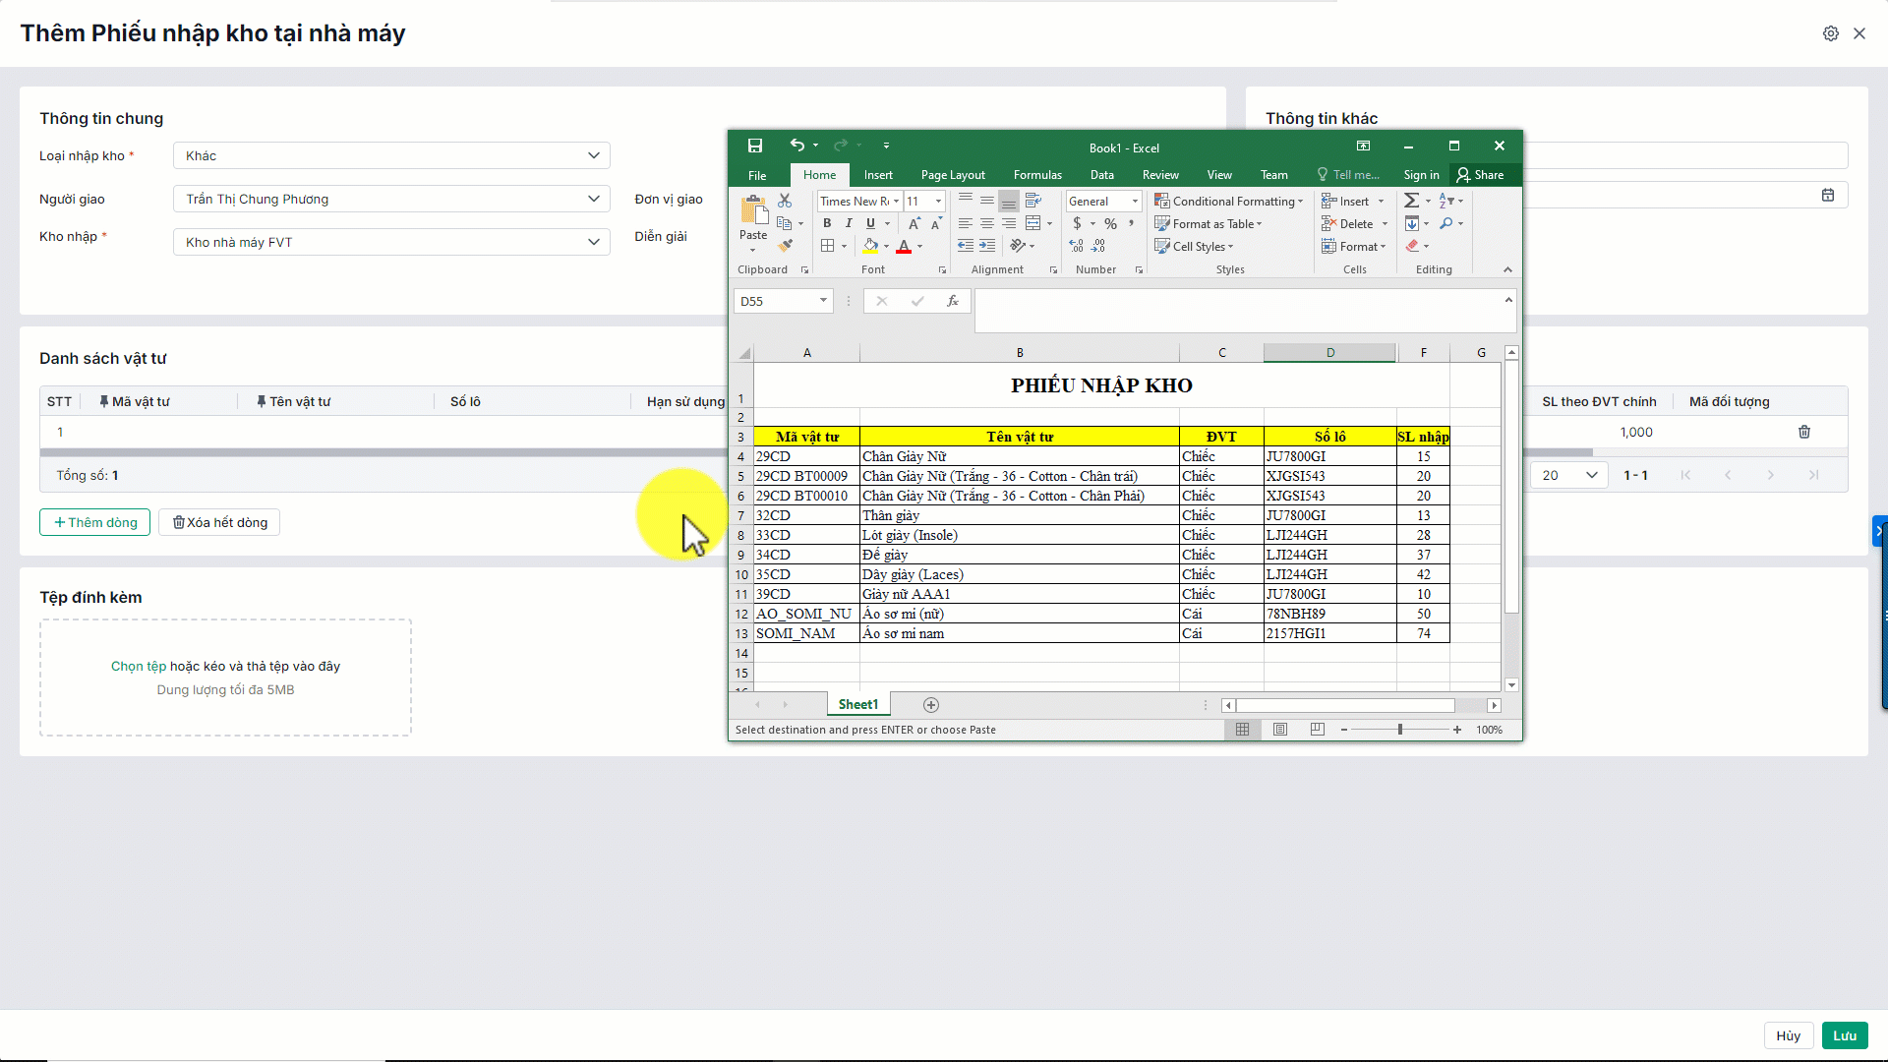Click the Thêm dòng button

(95, 523)
